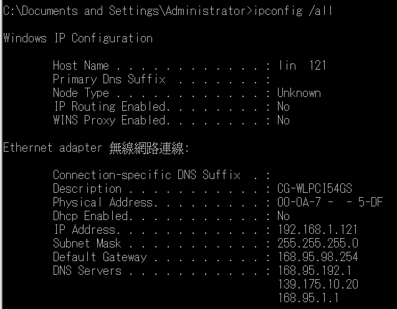The width and height of the screenshot is (397, 309).
Task: Select the Host Name value lin 121
Action: pyautogui.click(x=302, y=66)
